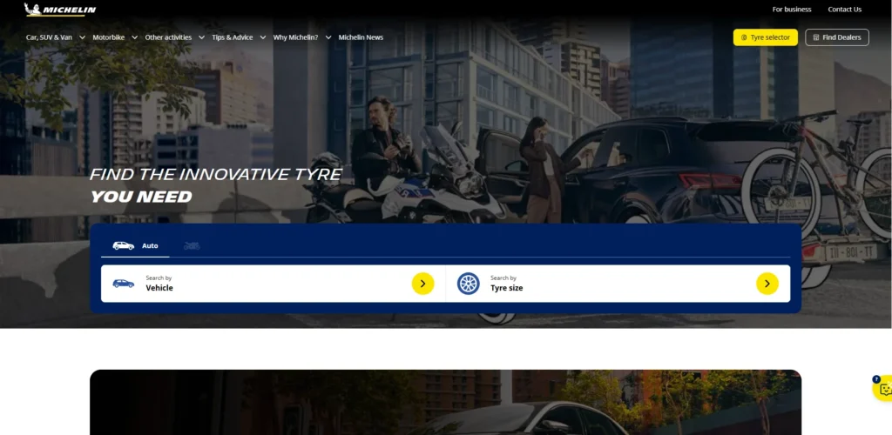Choose Search by Vehicle

(273, 284)
